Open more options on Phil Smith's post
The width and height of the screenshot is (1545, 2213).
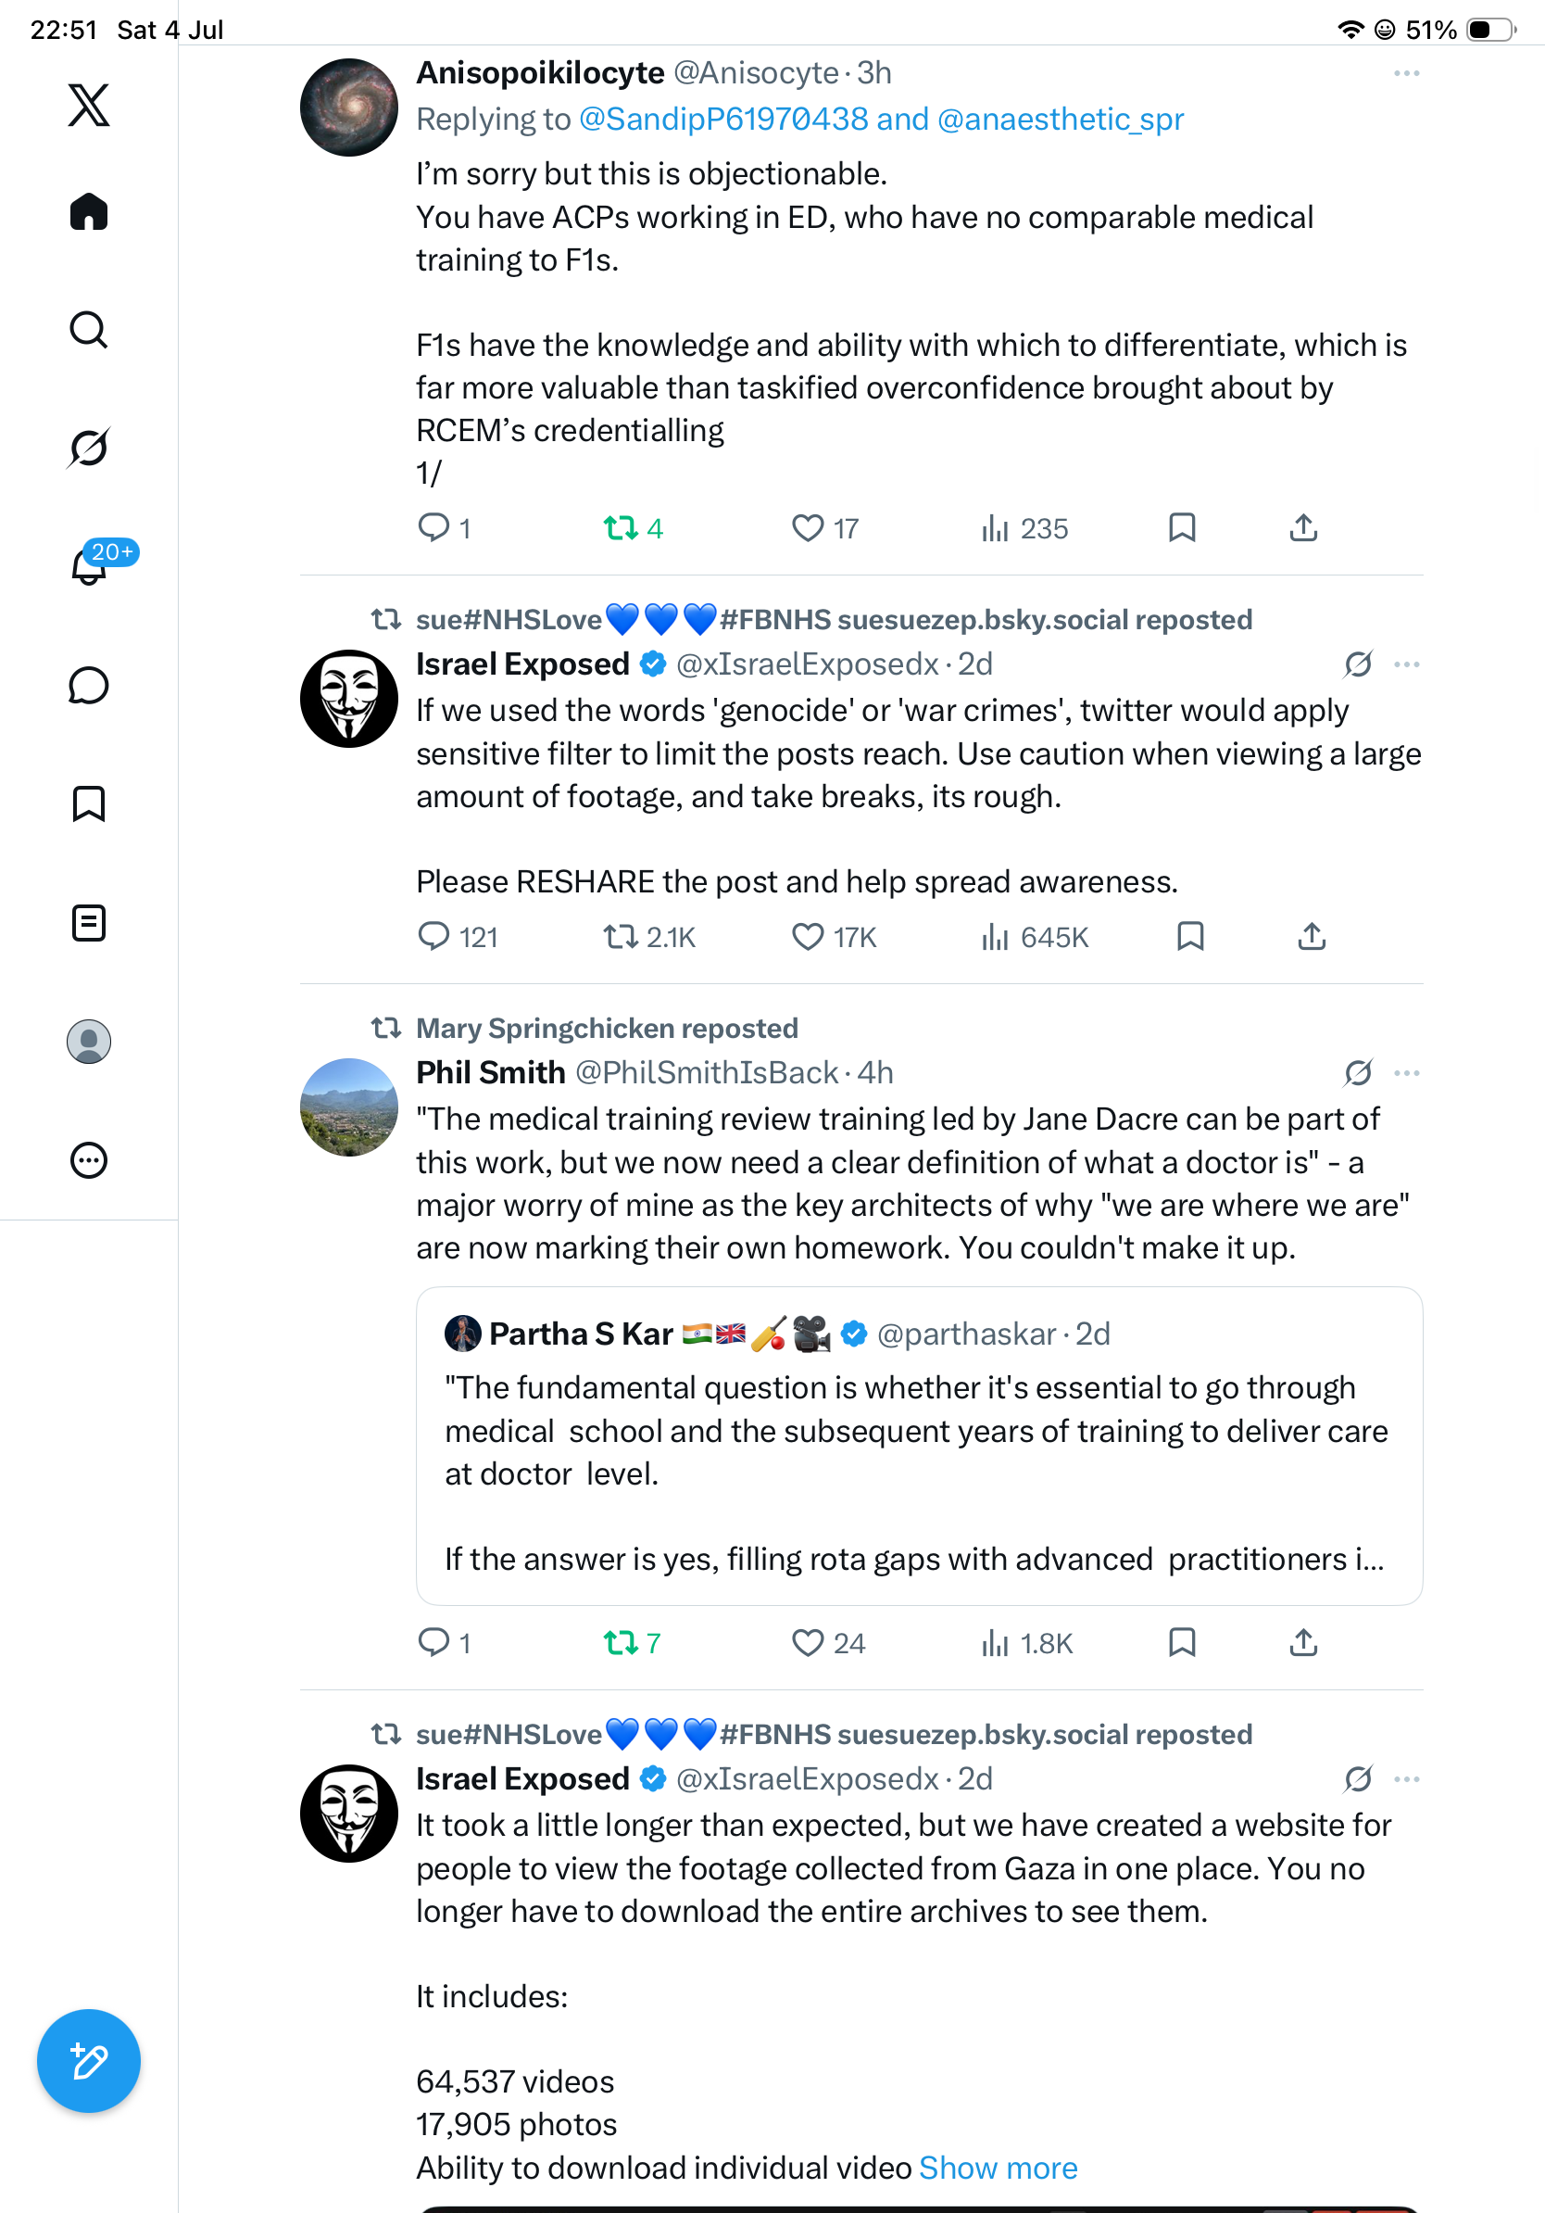pyautogui.click(x=1406, y=1073)
